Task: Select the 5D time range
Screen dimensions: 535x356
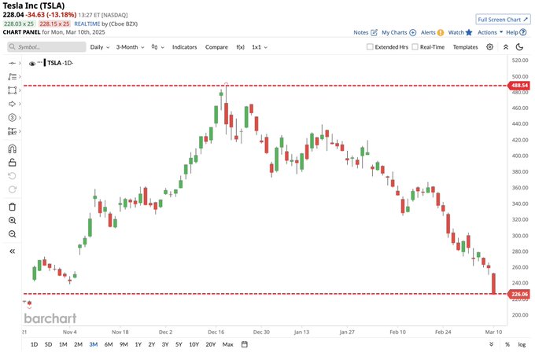Action: [49, 344]
